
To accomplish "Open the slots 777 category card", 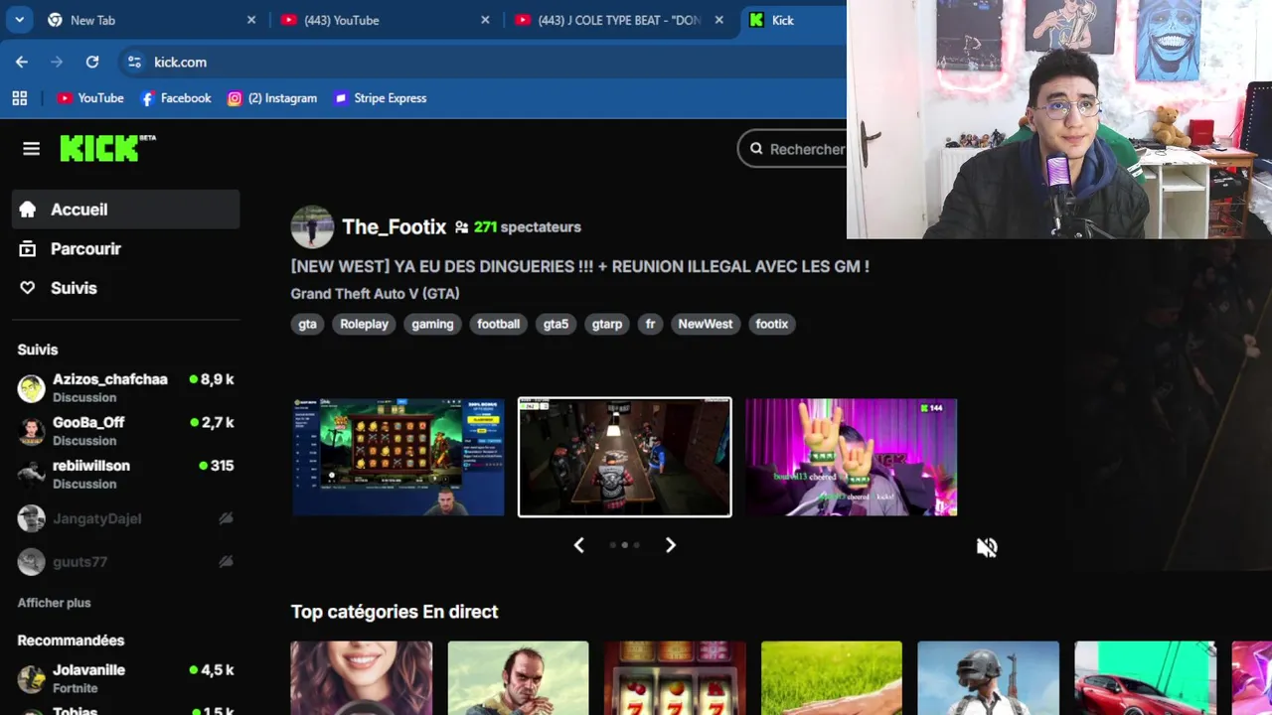I will (x=675, y=678).
